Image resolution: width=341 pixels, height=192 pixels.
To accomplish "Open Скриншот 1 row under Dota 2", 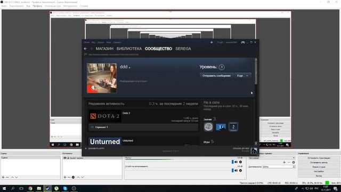I will click(x=143, y=127).
